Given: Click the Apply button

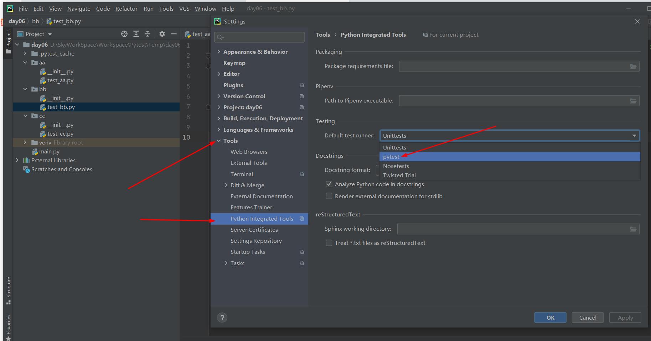Looking at the screenshot, I should coord(625,318).
